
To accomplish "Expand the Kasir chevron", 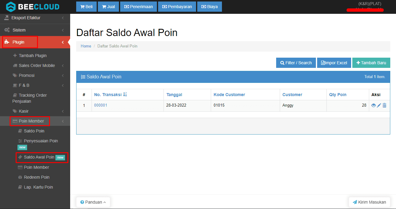I will tap(63, 111).
